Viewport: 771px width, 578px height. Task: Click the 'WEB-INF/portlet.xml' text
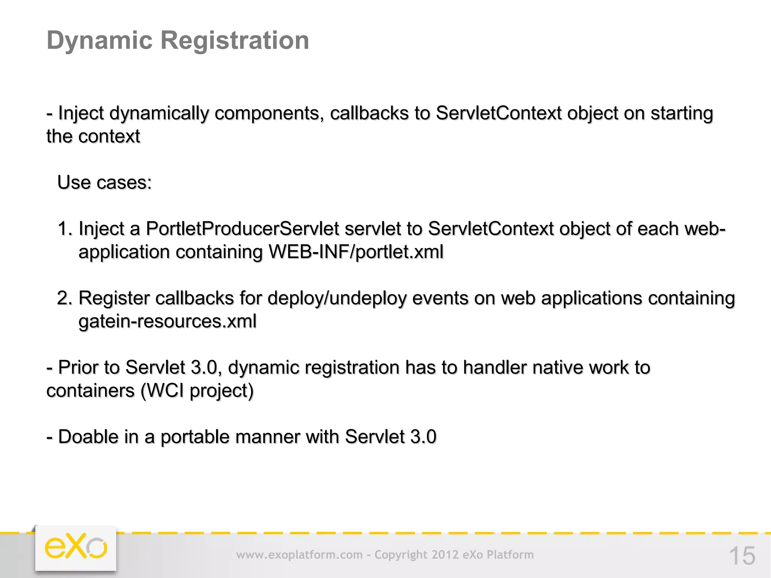pyautogui.click(x=356, y=252)
